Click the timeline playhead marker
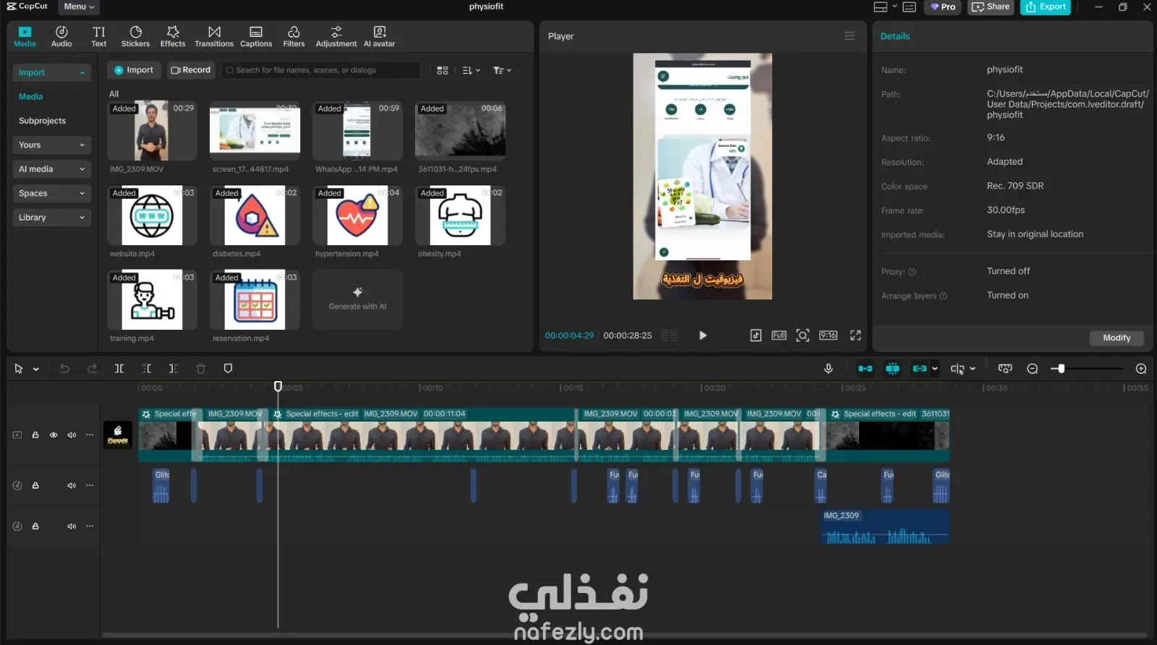 click(278, 386)
